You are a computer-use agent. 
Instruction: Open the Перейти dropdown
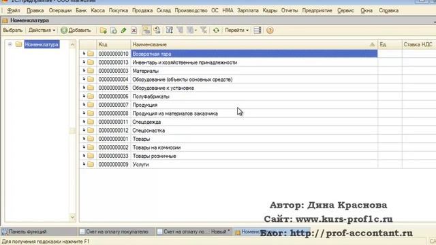coord(236,30)
